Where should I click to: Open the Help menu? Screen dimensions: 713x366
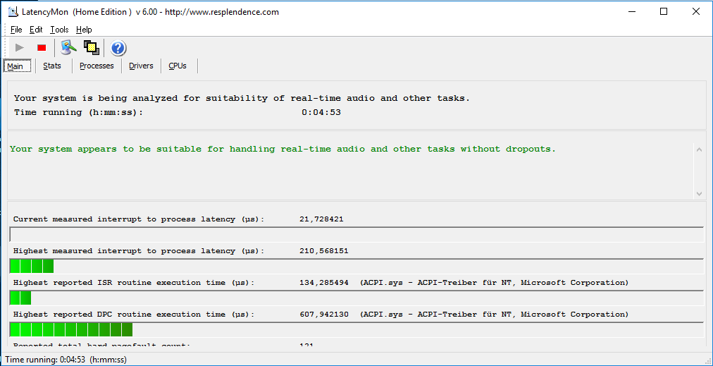coord(84,30)
